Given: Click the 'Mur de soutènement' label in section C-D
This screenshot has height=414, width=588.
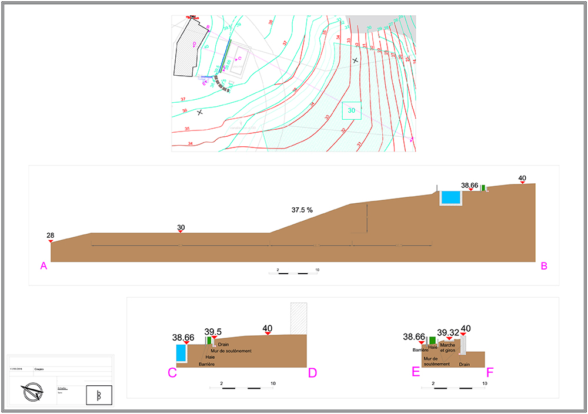Looking at the screenshot, I should pyautogui.click(x=233, y=351).
